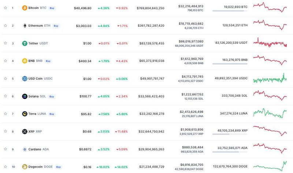Click the Ethereum market cap value
This screenshot has height=173, width=293.
click(151, 26)
